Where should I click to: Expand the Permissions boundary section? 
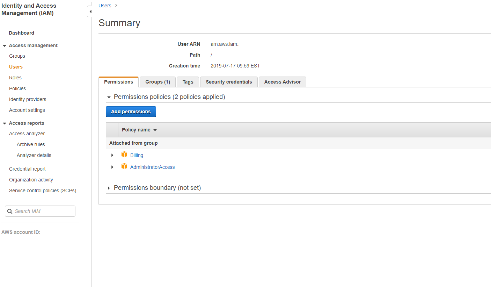tap(109, 188)
